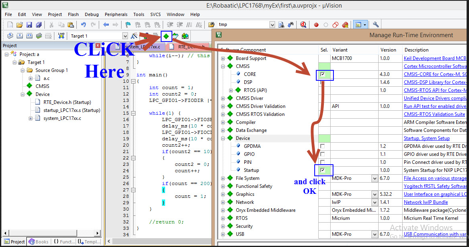Navigate backwards with the blue left arrow
The image size is (469, 247).
tap(106, 24)
